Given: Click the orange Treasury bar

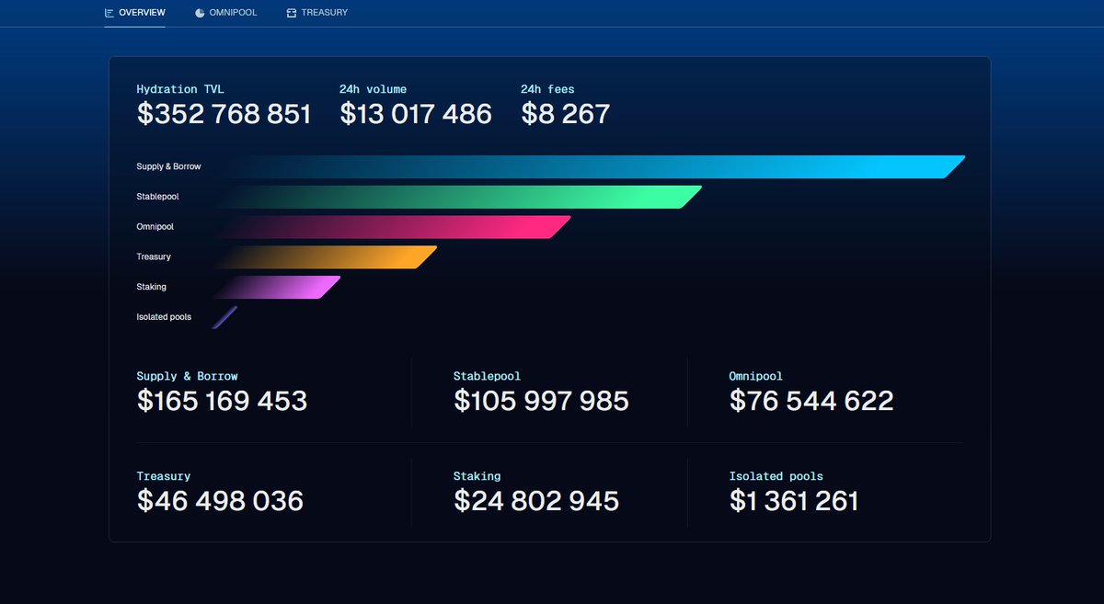Looking at the screenshot, I should point(325,257).
